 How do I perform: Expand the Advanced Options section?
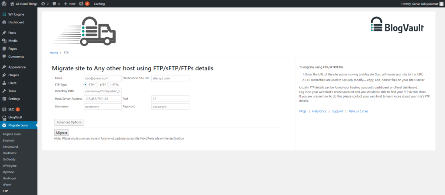click(x=69, y=122)
